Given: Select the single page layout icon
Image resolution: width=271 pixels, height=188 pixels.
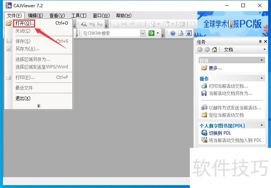Looking at the screenshot, I should pos(116,24).
